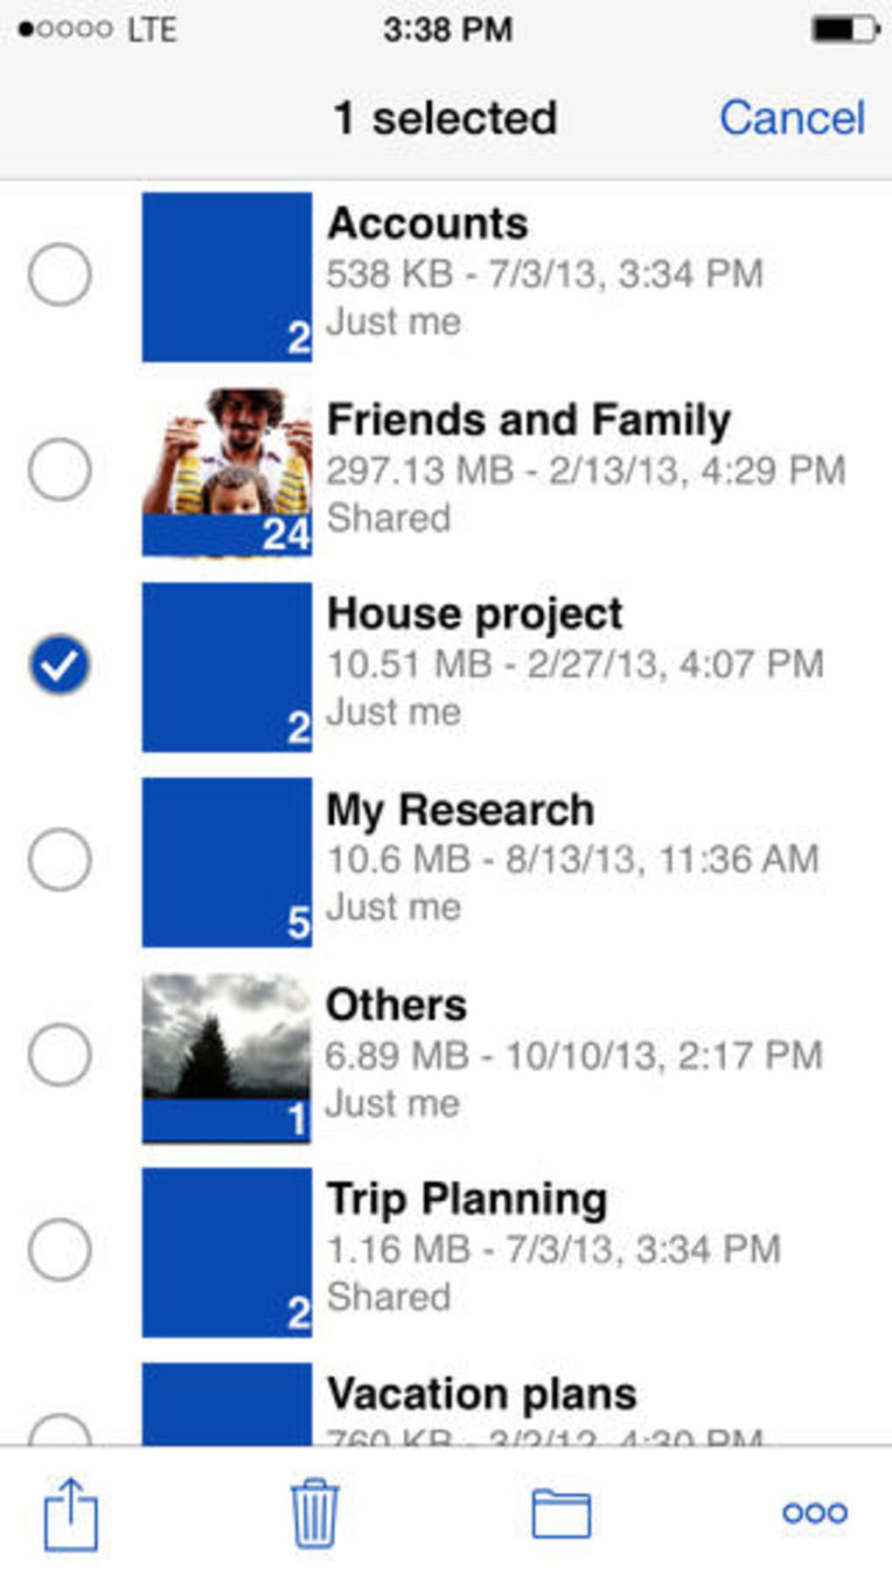Open the more options ellipsis icon
This screenshot has width=892, height=1583.
pos(814,1513)
